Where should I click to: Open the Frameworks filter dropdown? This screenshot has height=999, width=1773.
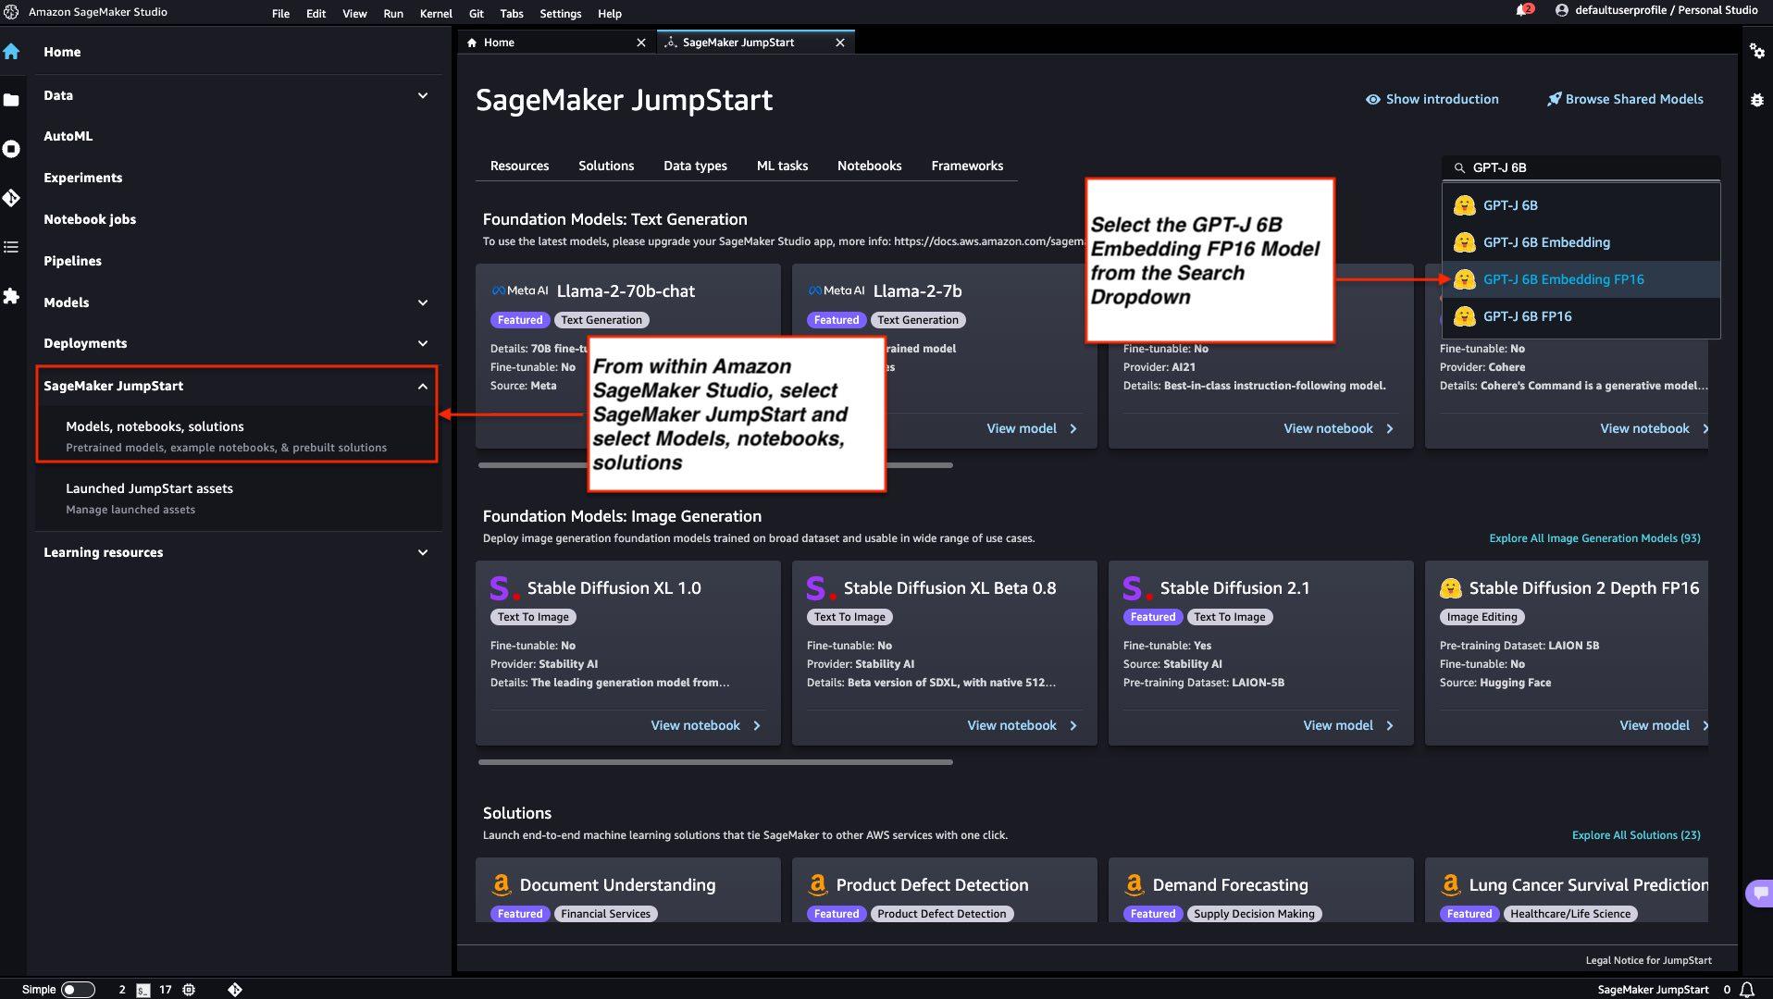pos(967,166)
